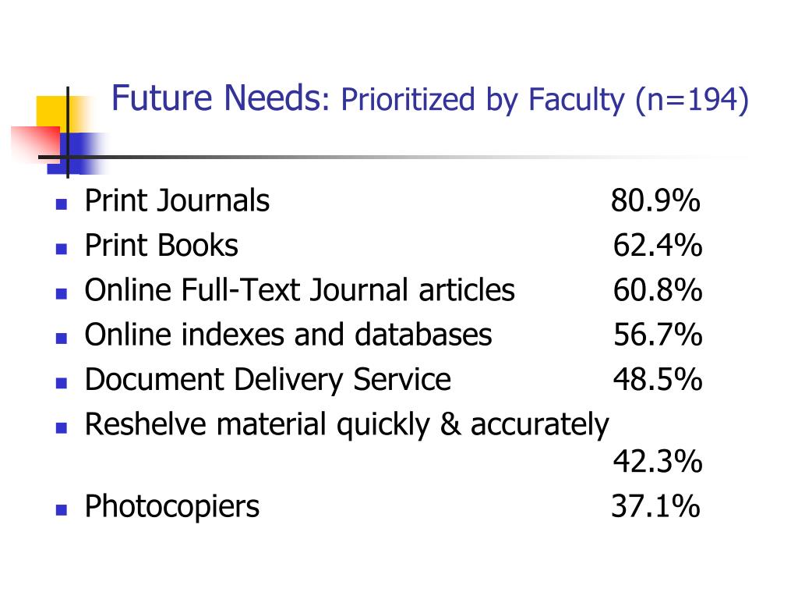
Task: Click the 80.9% value
Action: pyautogui.click(x=655, y=200)
